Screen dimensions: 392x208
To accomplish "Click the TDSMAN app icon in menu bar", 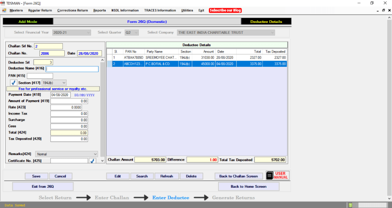I will [x=4, y=10].
